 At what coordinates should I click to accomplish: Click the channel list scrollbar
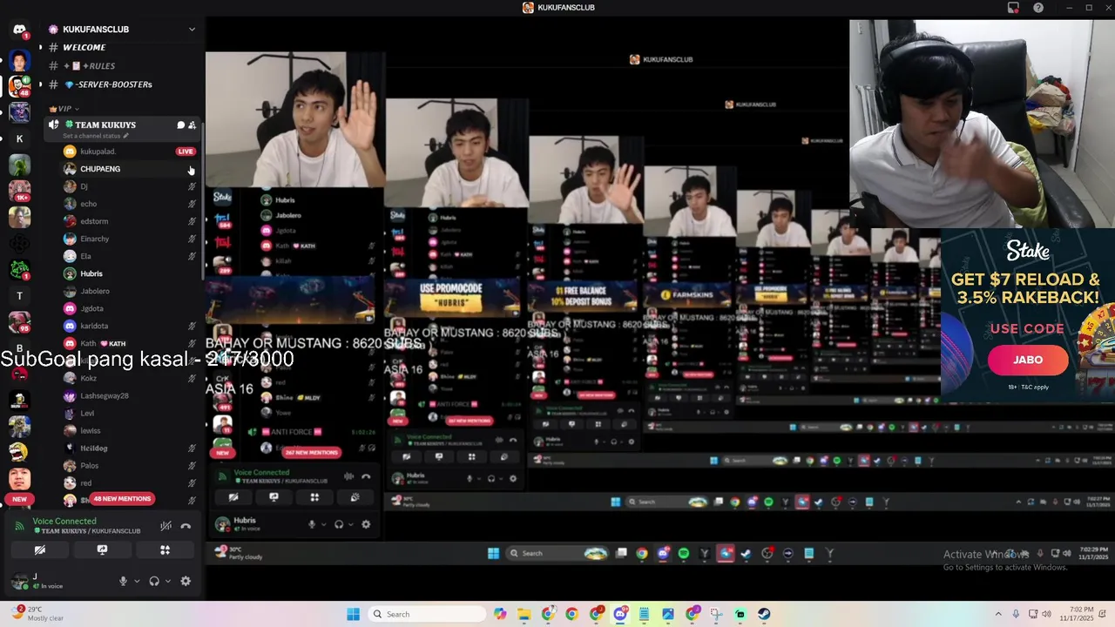click(202, 200)
